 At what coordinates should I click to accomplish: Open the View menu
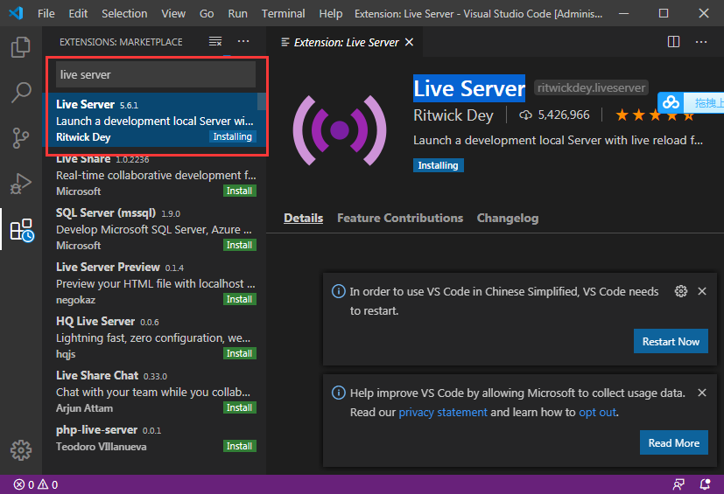coord(173,13)
